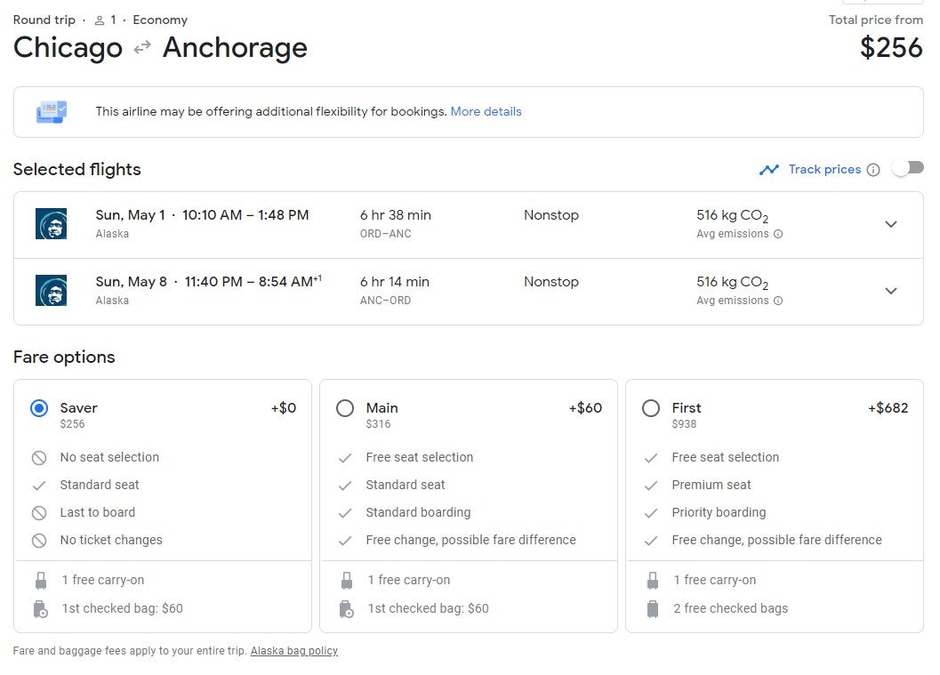
Task: Click the Saver 'Last to board' prohibited icon
Action: click(39, 513)
